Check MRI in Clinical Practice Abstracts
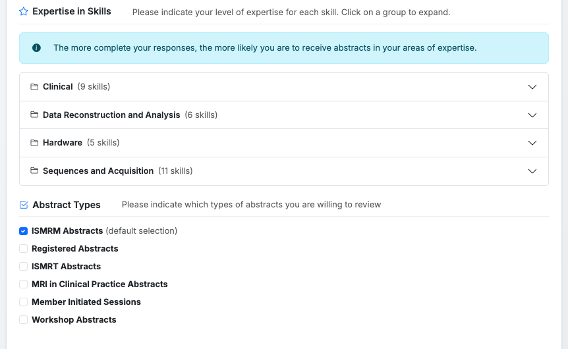This screenshot has height=349, width=568. click(24, 284)
